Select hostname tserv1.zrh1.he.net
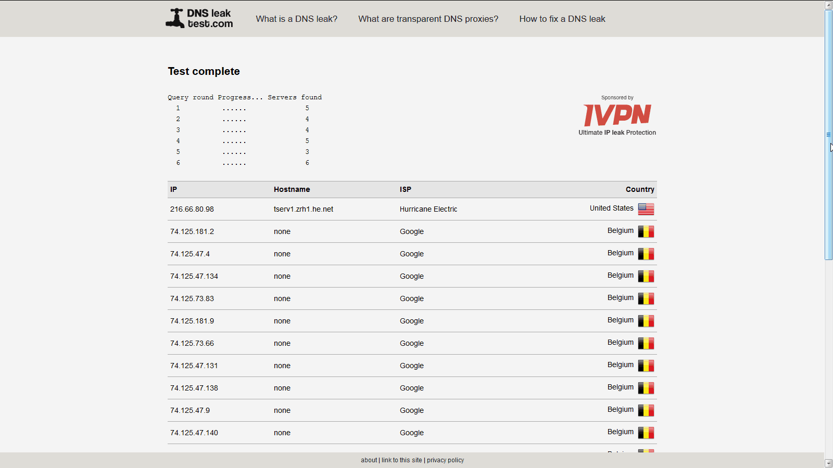 pos(304,209)
